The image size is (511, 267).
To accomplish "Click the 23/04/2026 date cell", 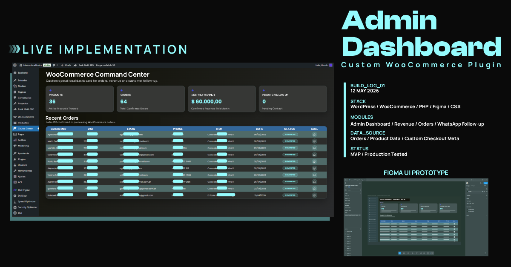I will 259,189.
